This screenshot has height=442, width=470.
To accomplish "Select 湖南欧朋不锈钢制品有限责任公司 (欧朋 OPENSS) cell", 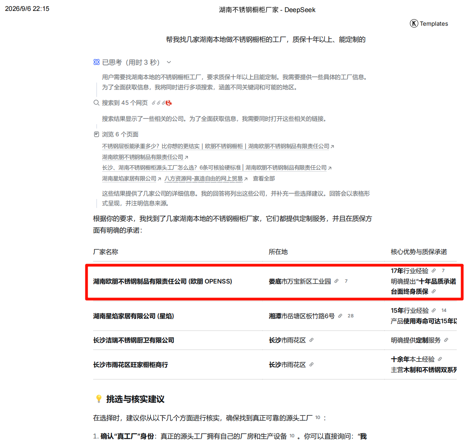I will pos(163,281).
